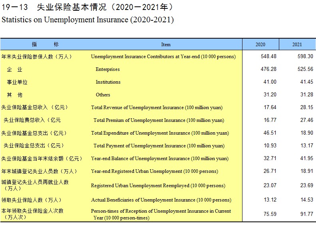Select the value 28.15
316x235 pixels.
[307, 108]
